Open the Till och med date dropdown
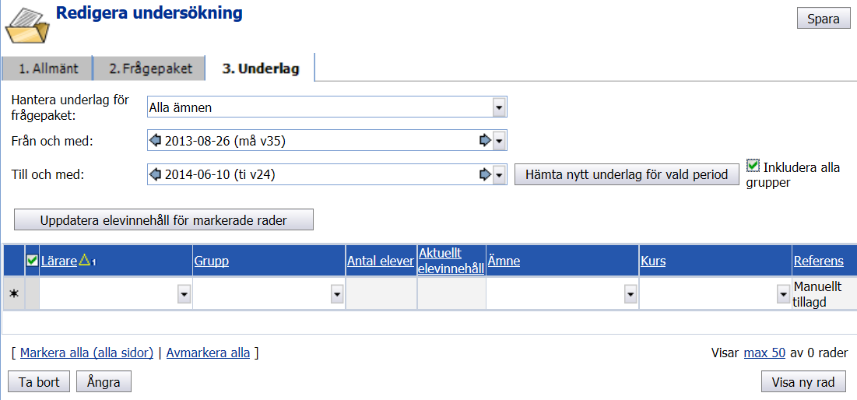The image size is (857, 400). [x=499, y=175]
